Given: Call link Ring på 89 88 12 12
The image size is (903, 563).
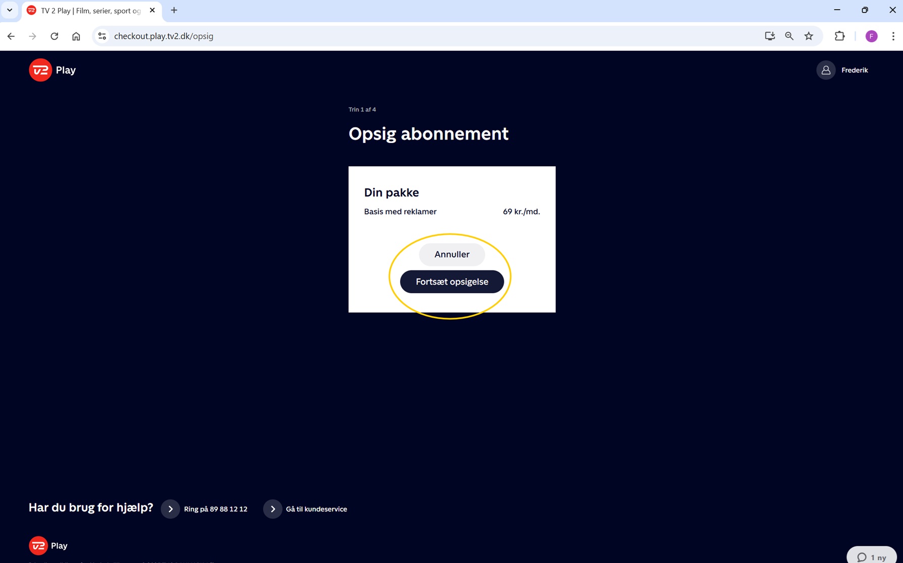Looking at the screenshot, I should (216, 509).
